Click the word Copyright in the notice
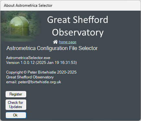The height and width of the screenshot is (121, 141). tap(15, 72)
